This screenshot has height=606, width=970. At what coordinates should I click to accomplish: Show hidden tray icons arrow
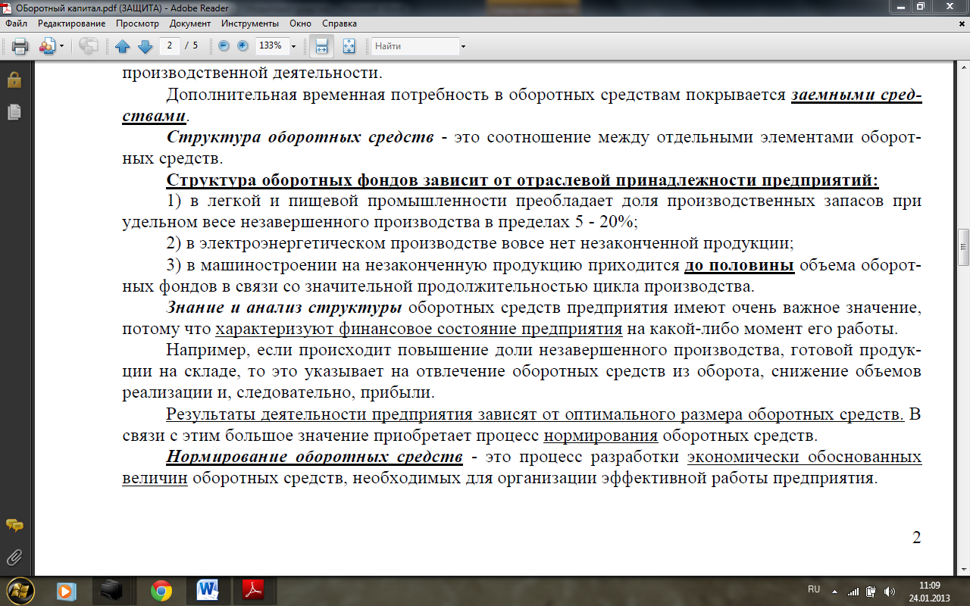click(835, 590)
